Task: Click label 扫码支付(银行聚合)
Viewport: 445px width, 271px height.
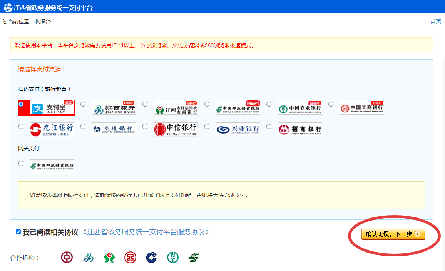Action: pyautogui.click(x=44, y=89)
